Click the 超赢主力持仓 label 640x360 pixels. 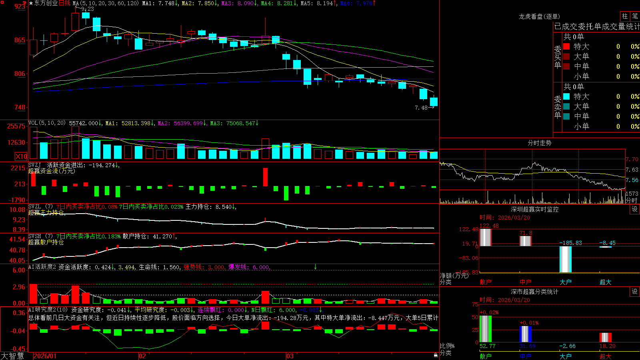(46, 212)
